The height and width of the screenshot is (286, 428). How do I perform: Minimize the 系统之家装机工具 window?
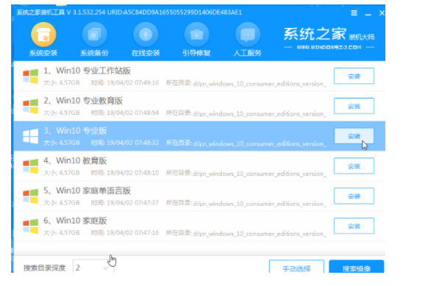tap(368, 14)
